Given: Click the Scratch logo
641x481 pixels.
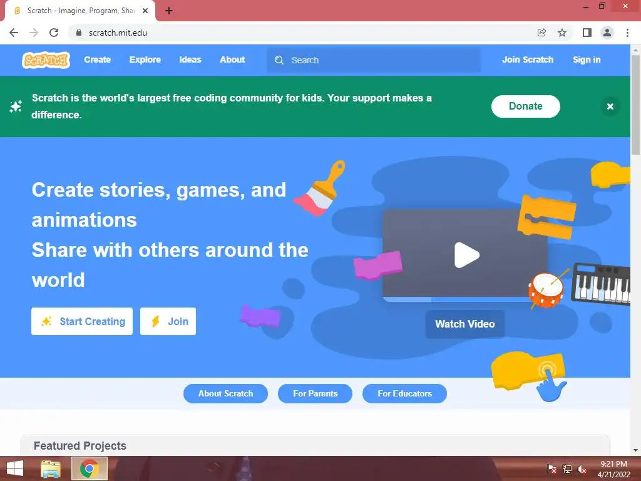Looking at the screenshot, I should pyautogui.click(x=46, y=60).
